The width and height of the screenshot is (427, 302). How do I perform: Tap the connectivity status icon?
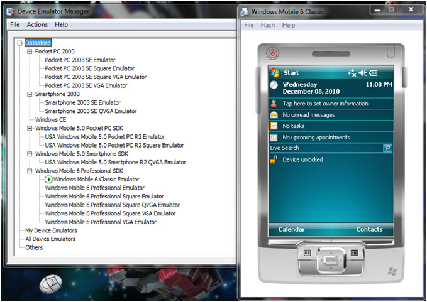(352, 73)
